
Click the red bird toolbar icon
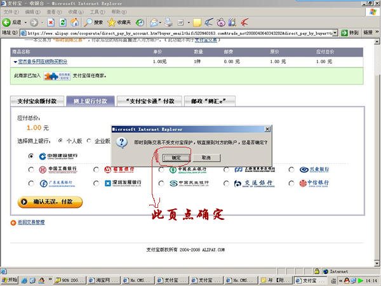[244, 23]
